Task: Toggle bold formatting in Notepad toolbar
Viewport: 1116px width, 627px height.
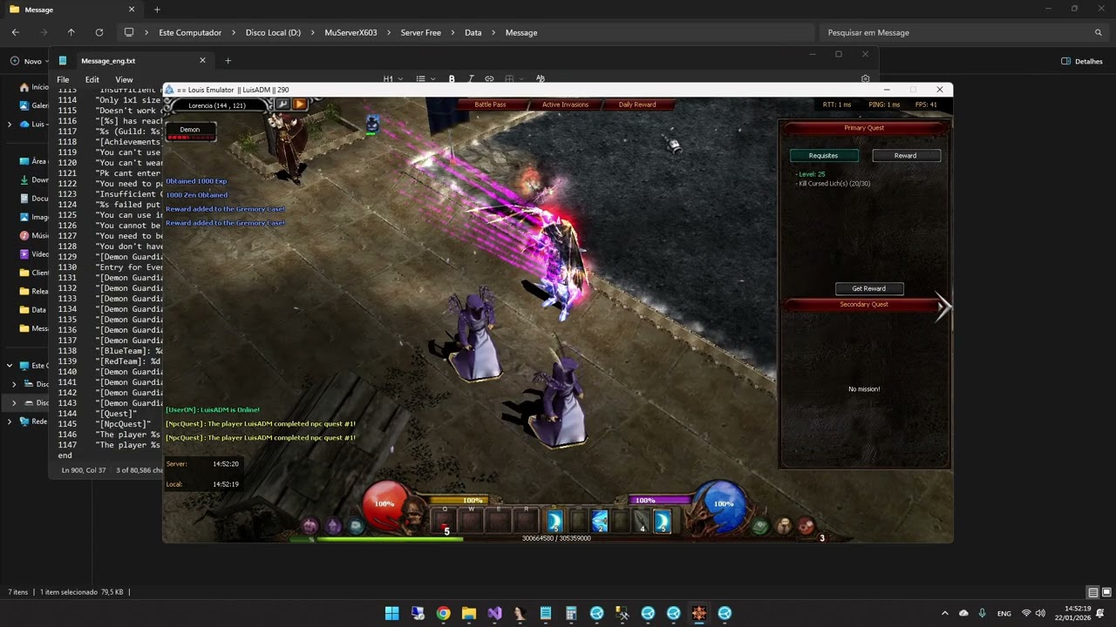Action: pyautogui.click(x=452, y=78)
